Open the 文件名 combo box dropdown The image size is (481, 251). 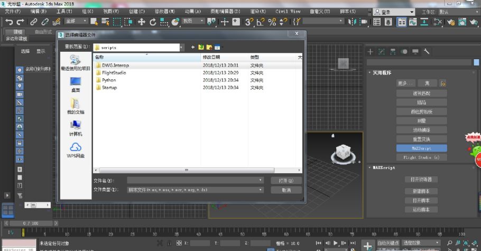pos(260,180)
